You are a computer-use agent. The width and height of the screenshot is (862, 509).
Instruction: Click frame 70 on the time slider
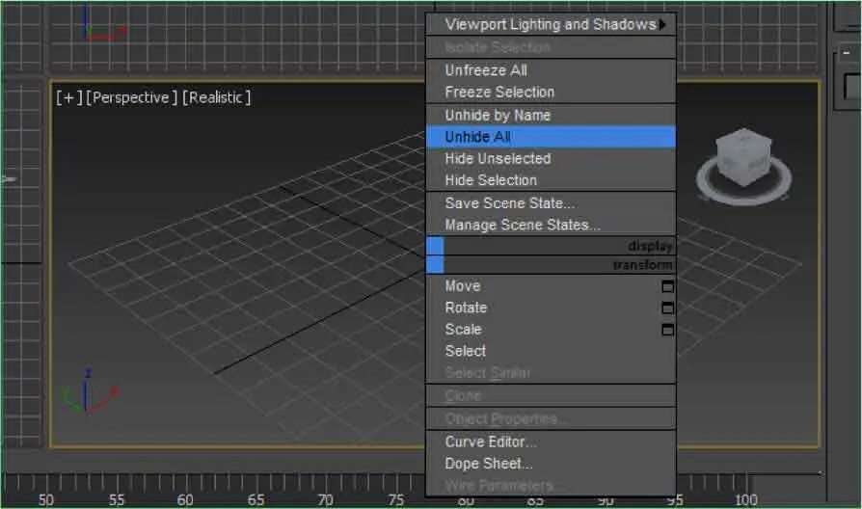pos(326,499)
